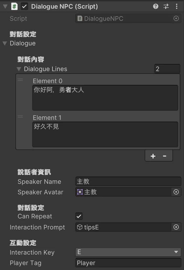
Task: Click the tipsE prefab cube icon
Action: (x=79, y=227)
